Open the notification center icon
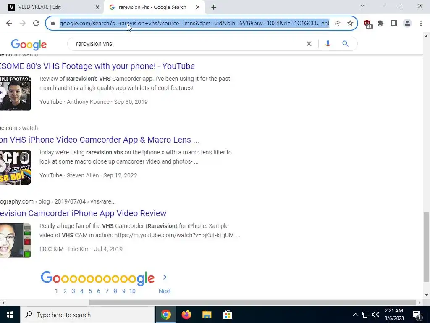 point(417,315)
